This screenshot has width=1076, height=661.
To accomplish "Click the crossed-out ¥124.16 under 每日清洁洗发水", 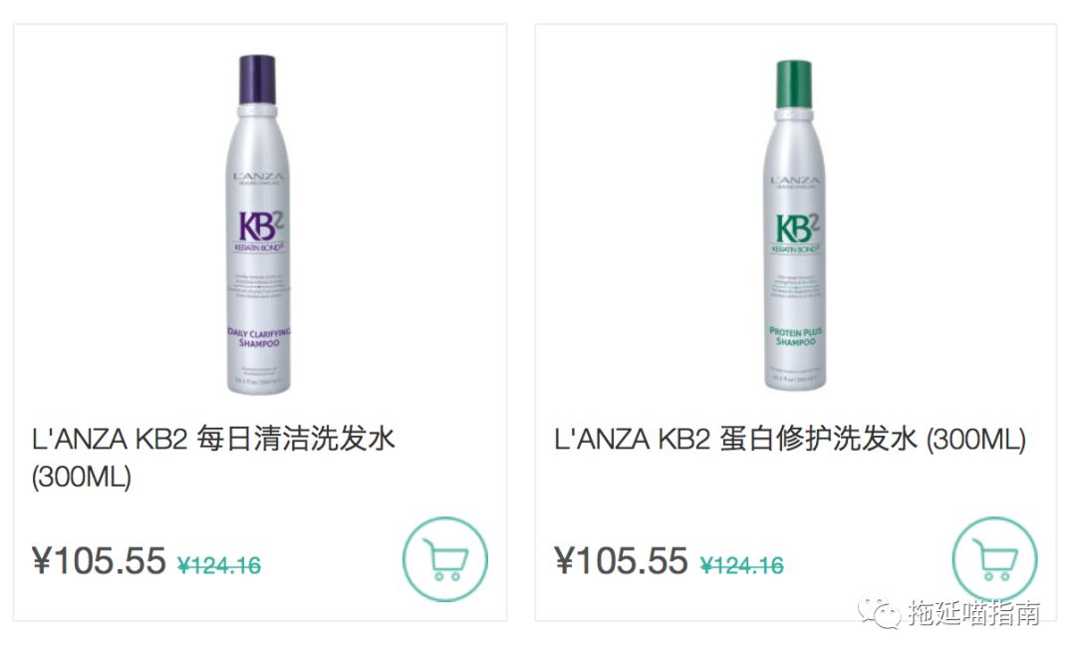I will tap(219, 565).
